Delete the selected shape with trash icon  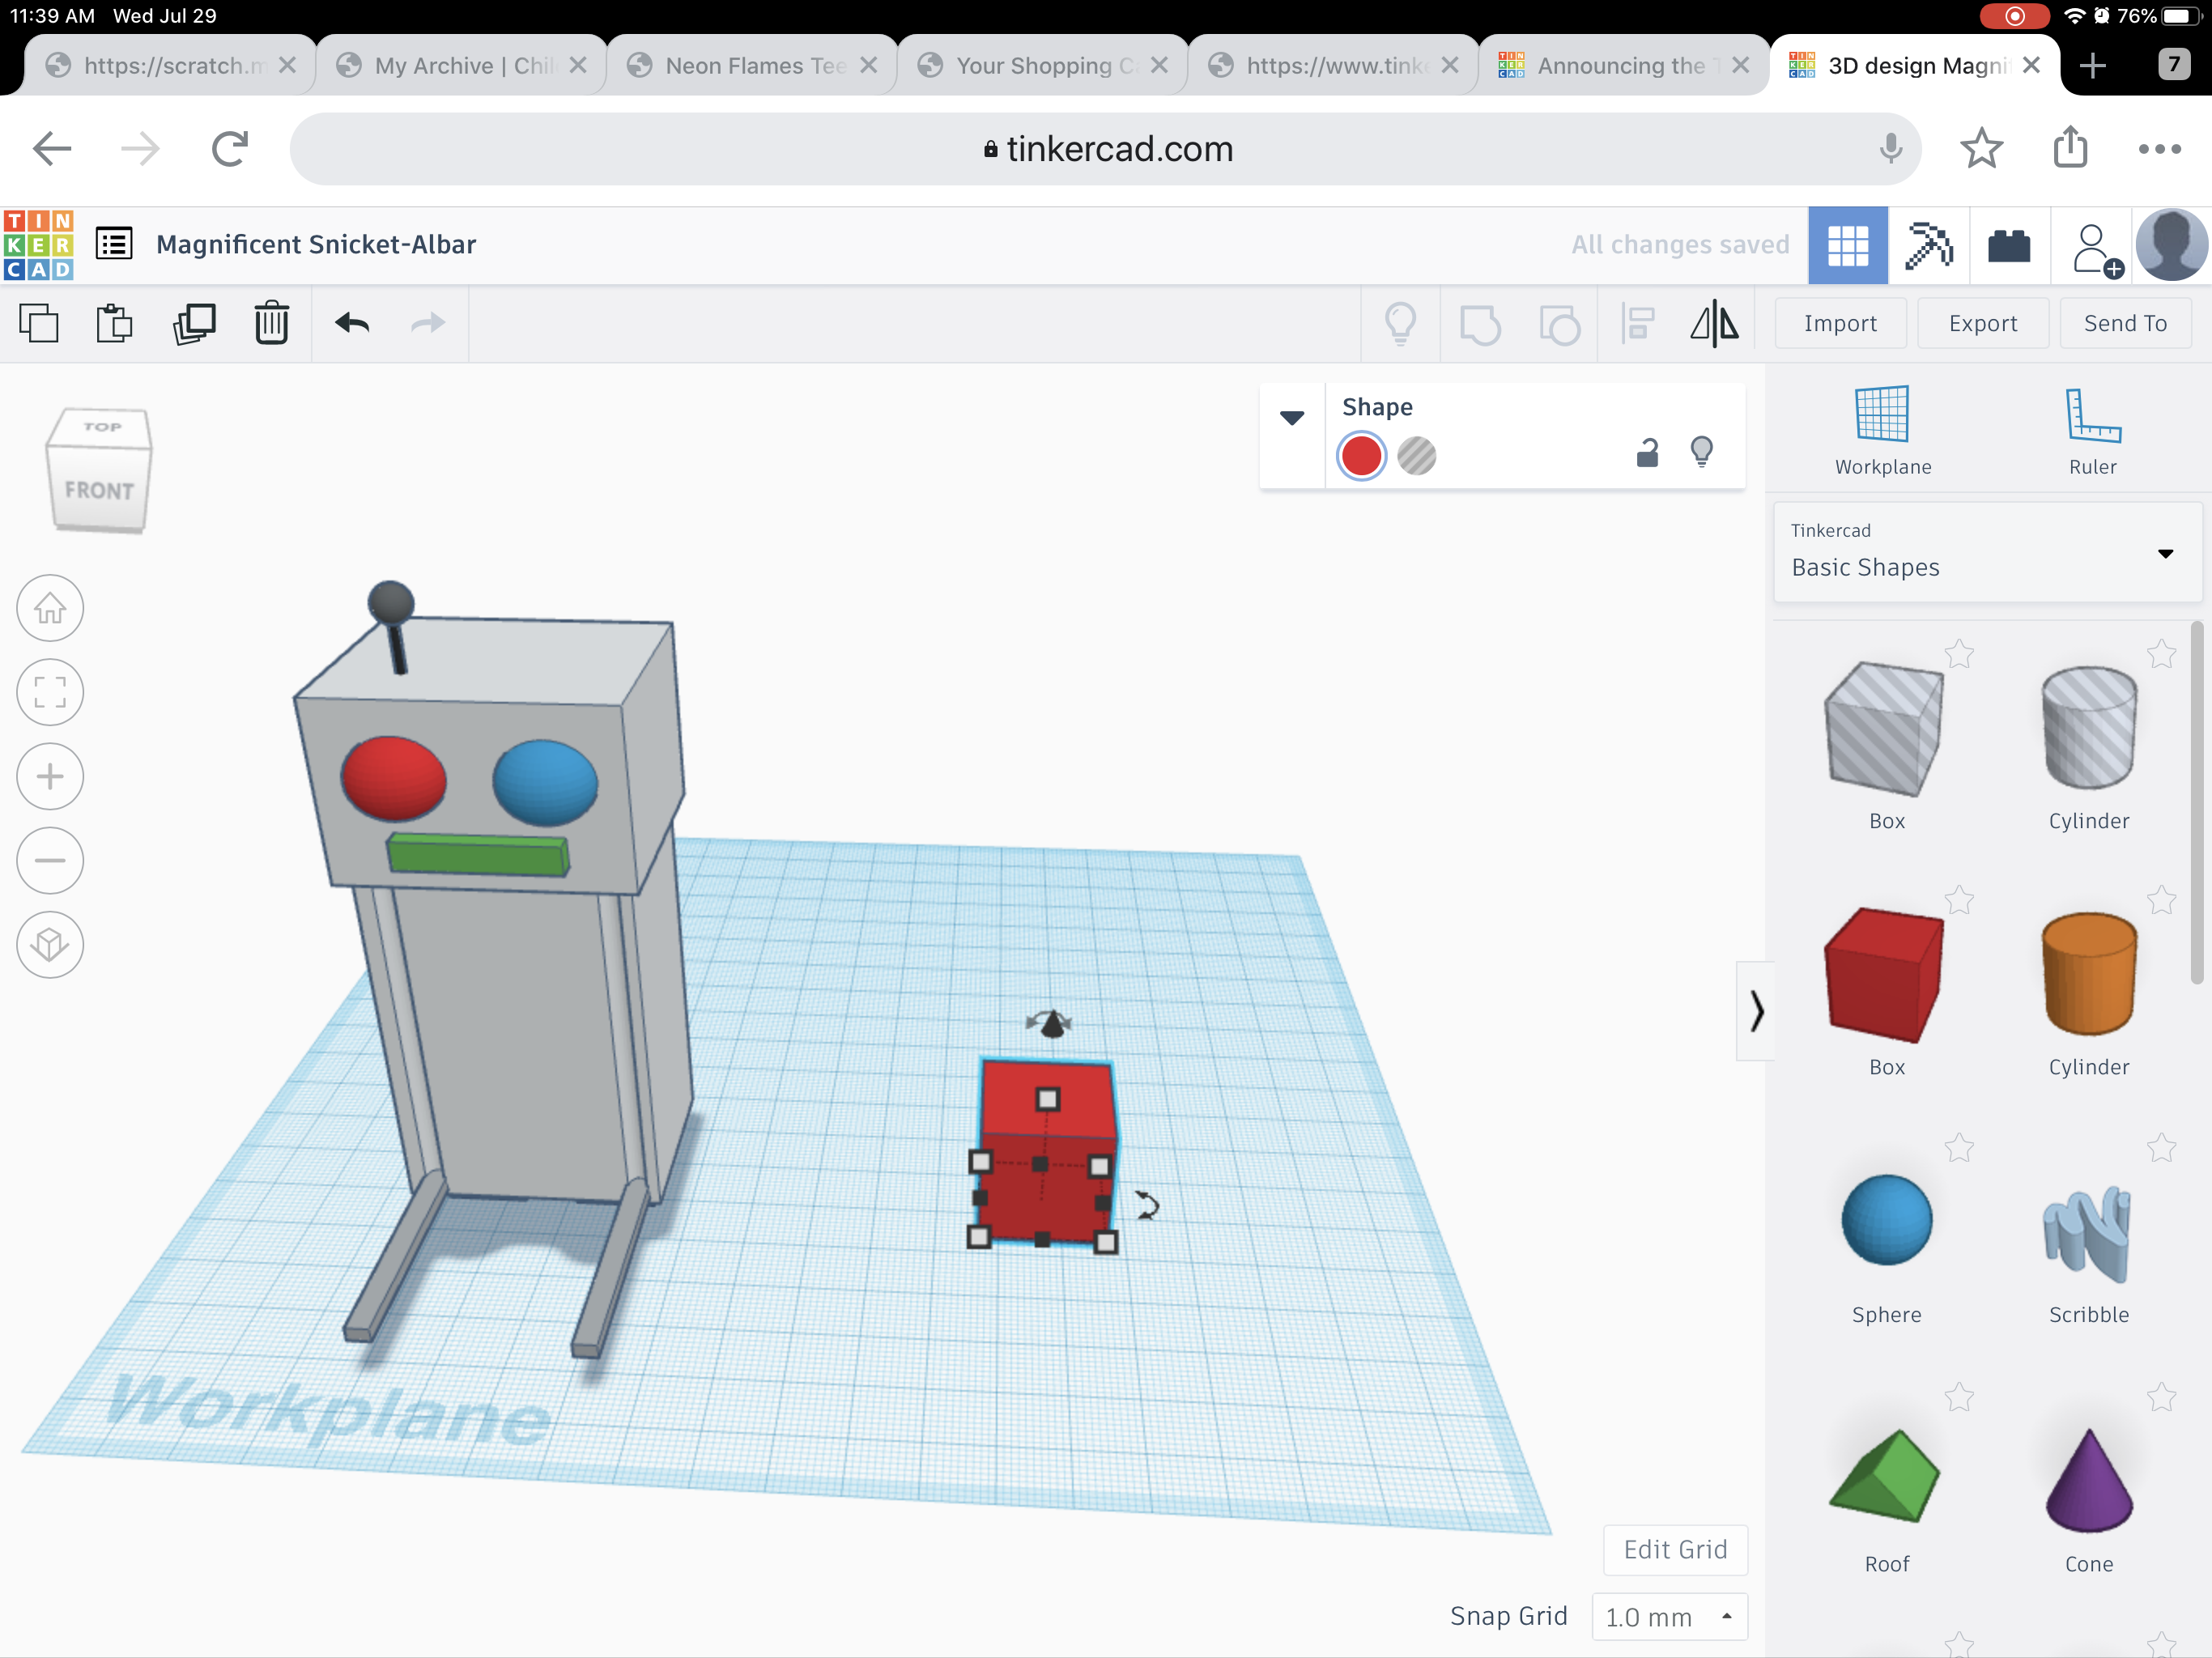pyautogui.click(x=271, y=324)
